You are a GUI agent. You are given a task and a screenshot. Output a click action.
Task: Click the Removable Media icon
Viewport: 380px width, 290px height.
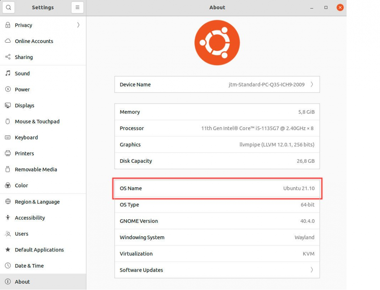pyautogui.click(x=8, y=169)
